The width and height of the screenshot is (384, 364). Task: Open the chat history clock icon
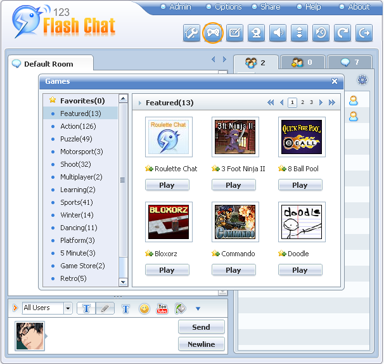coord(321,33)
